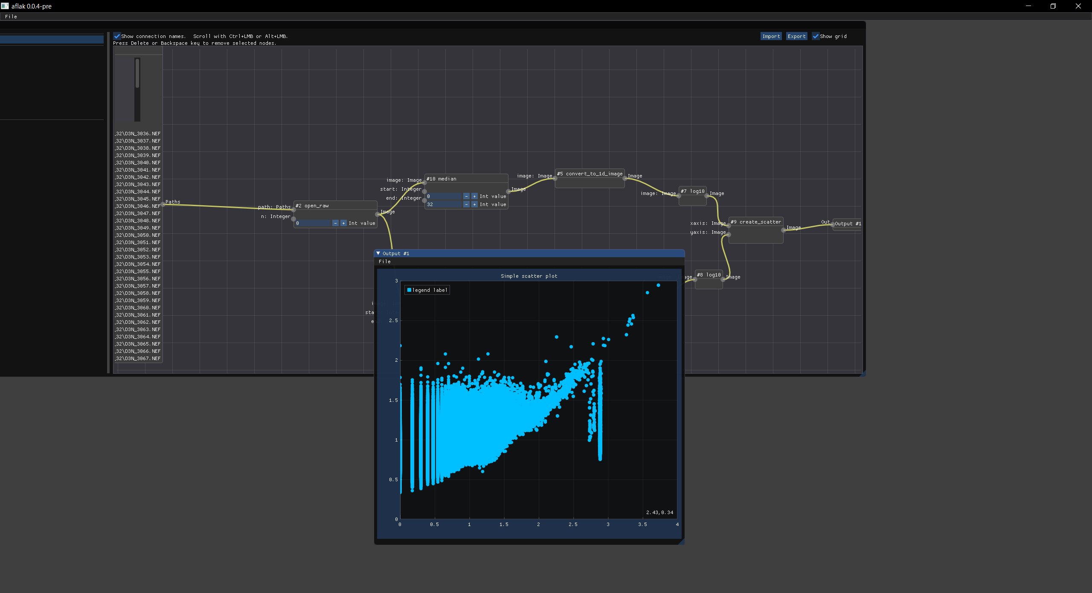Click the aflak app icon in title bar
The image size is (1092, 593).
click(x=5, y=6)
